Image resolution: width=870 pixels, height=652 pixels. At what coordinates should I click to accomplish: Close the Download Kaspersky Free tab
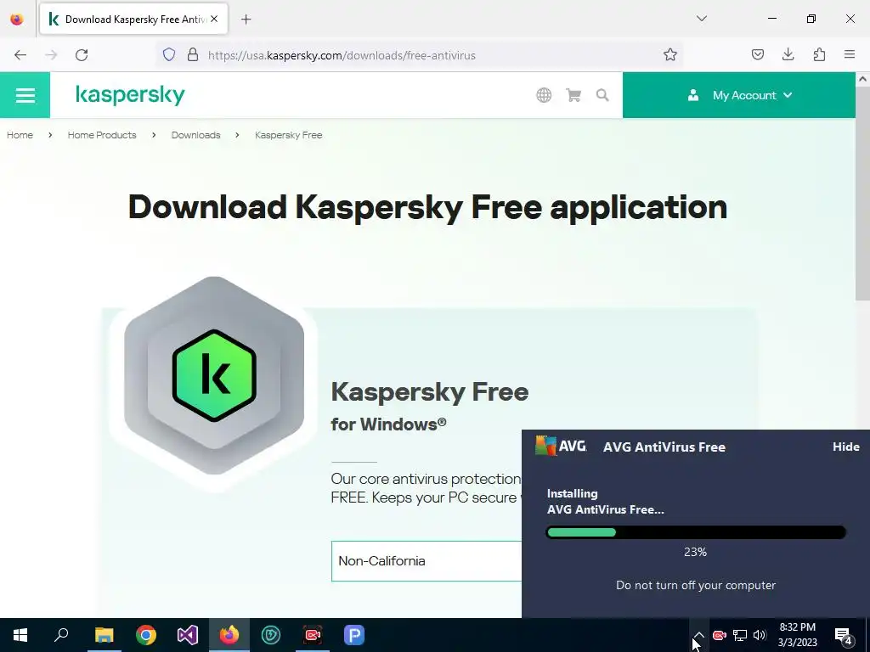click(x=214, y=20)
